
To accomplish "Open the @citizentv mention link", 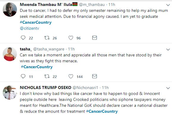I will (x=29, y=28).
